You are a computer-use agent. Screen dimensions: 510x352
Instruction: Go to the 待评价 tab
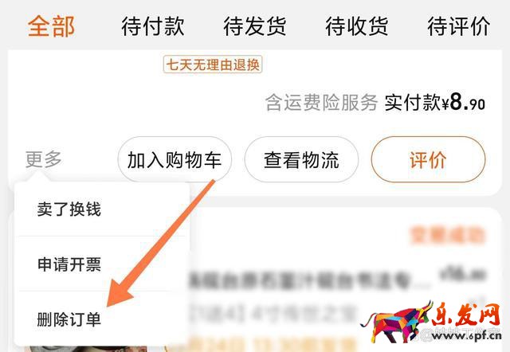click(x=459, y=26)
